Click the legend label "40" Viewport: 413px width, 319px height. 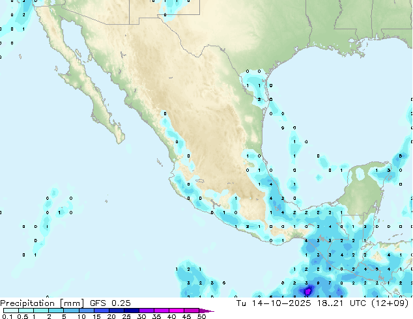point(171,316)
